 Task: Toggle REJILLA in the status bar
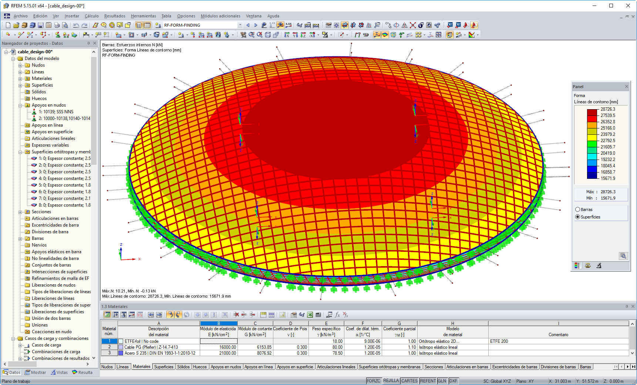391,381
